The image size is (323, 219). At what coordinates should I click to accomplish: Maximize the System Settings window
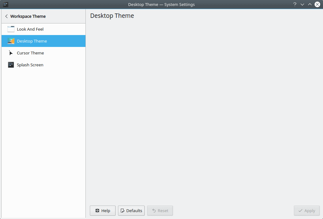[310, 4]
